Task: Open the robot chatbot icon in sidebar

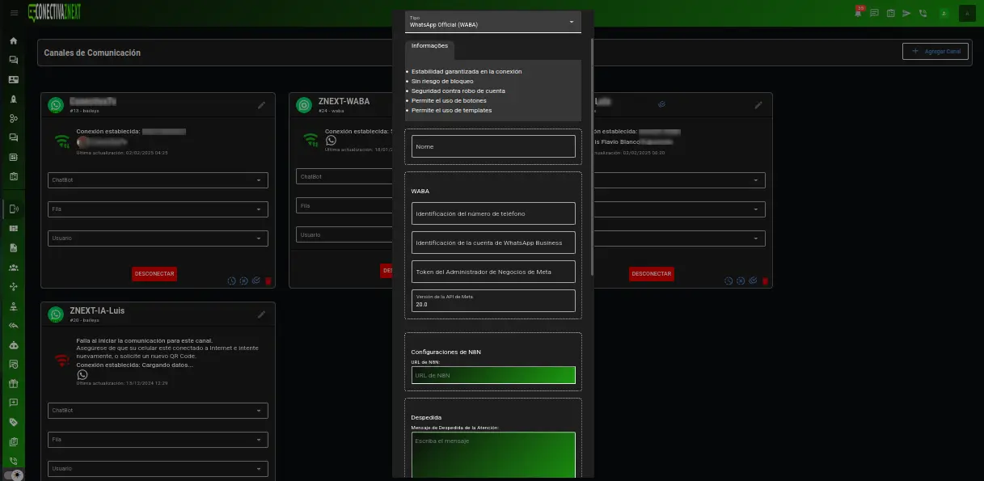Action: [x=13, y=344]
